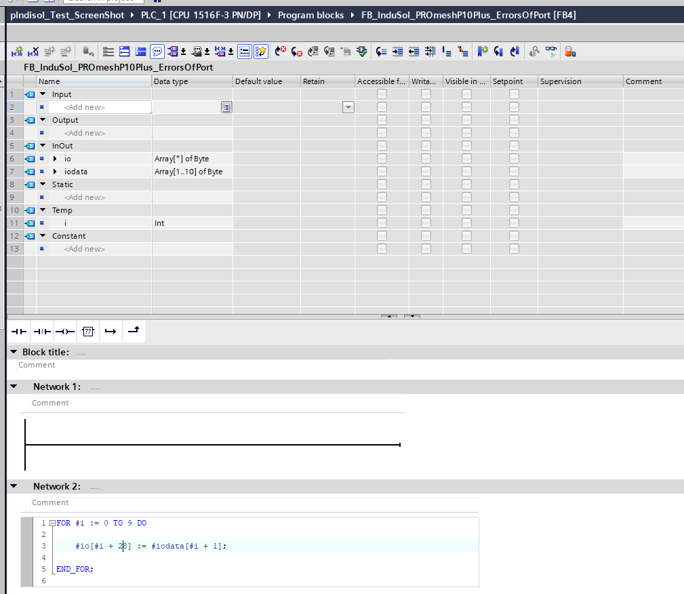Image resolution: width=684 pixels, height=594 pixels.
Task: Tick Writable checkbox for the iodata row
Action: [x=426, y=172]
